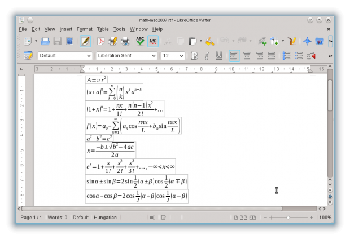Screen dimensions: 350x239
Task: Close document with menu bar X
Action: point(329,29)
